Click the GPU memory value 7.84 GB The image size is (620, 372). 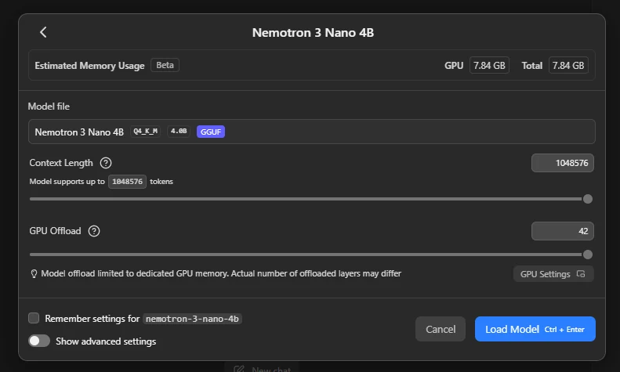[x=489, y=66]
